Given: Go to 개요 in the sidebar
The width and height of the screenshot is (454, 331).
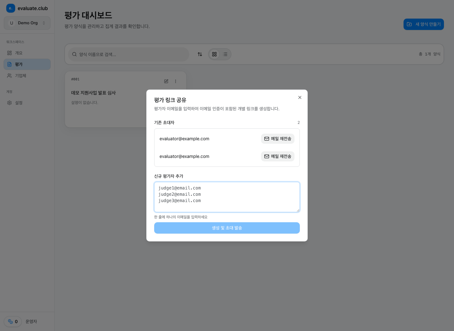Looking at the screenshot, I should 27,53.
